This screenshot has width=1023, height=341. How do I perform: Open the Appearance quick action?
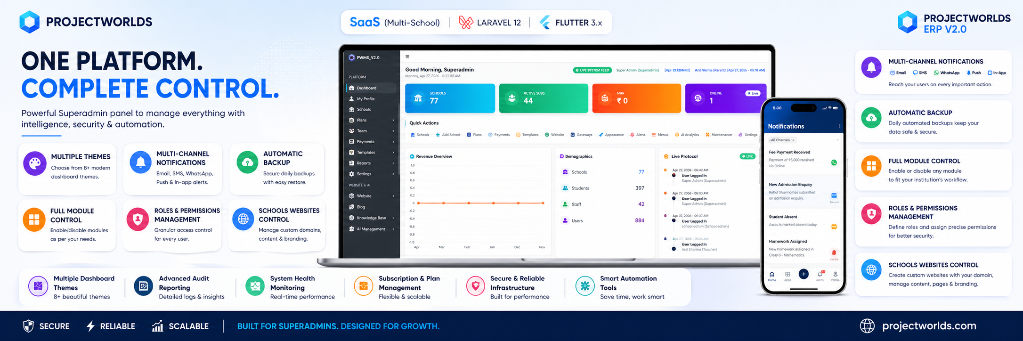coord(611,135)
